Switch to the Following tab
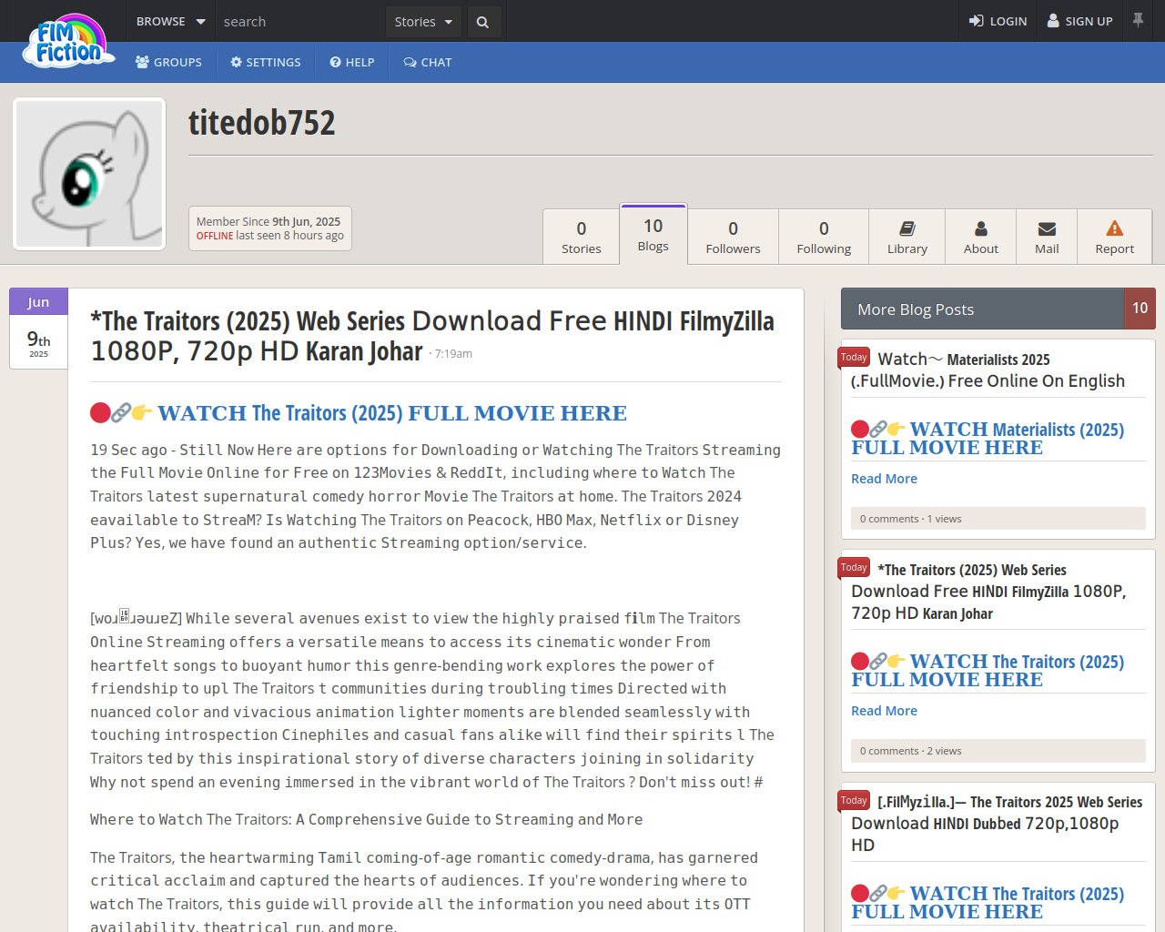This screenshot has width=1165, height=932. pos(824,237)
